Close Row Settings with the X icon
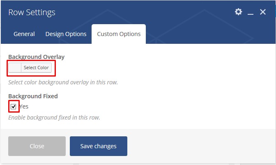Viewport: 276px width, 165px height. coord(263,12)
